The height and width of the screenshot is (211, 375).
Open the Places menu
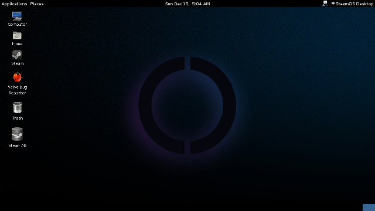37,4
